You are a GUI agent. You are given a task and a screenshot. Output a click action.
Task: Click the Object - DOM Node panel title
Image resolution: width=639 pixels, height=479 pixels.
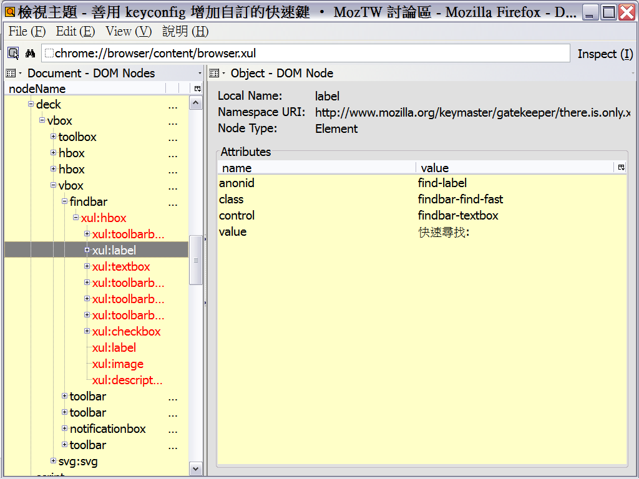(282, 74)
